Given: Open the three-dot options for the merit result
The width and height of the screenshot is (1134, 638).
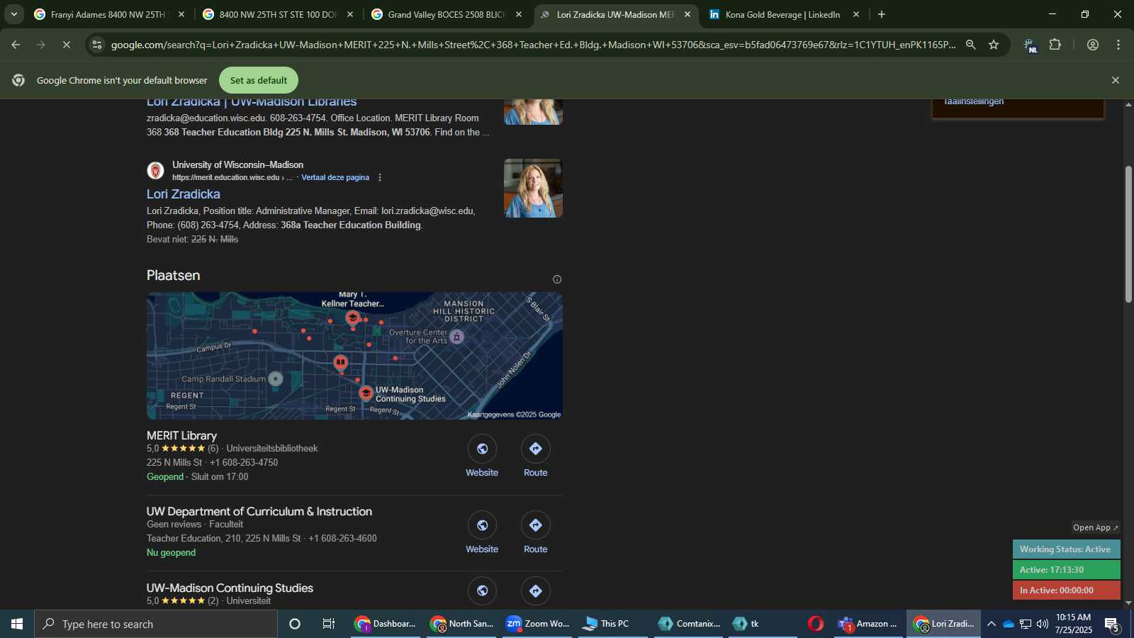Looking at the screenshot, I should tap(380, 177).
